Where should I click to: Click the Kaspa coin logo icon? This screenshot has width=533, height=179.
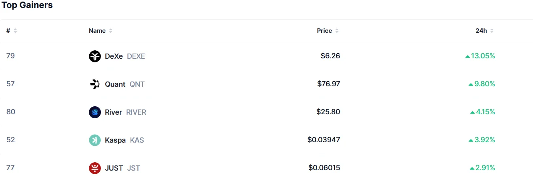pyautogui.click(x=95, y=140)
